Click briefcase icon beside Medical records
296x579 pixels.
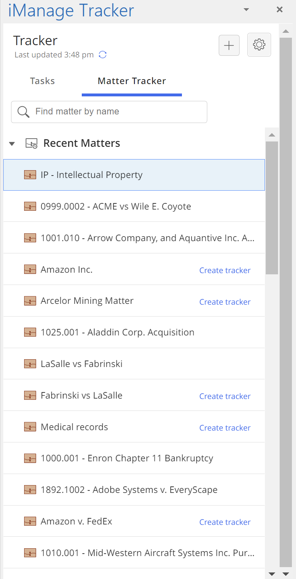click(30, 427)
